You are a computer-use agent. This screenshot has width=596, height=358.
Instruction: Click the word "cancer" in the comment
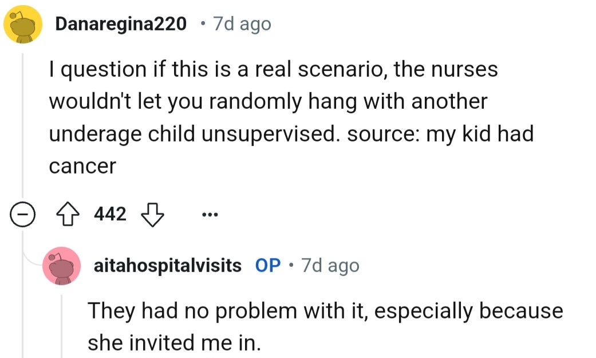pyautogui.click(x=82, y=166)
